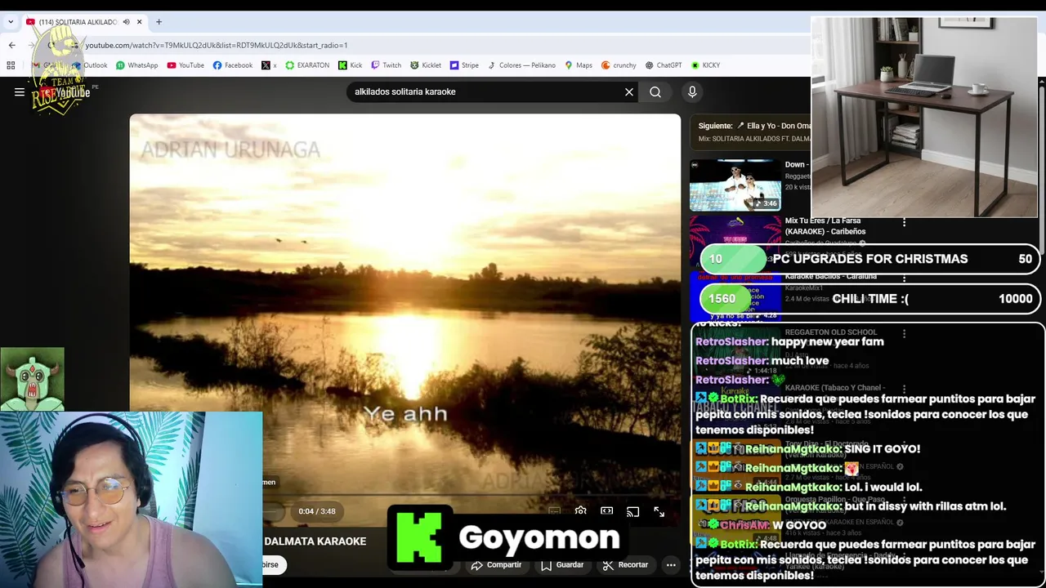The height and width of the screenshot is (588, 1046).
Task: Open the Chrome apps grid shortcut
Action: point(11,65)
